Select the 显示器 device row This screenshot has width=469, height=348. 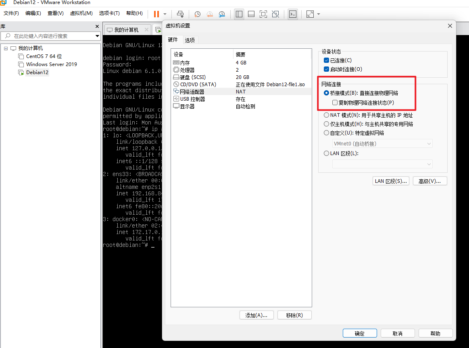coord(241,106)
